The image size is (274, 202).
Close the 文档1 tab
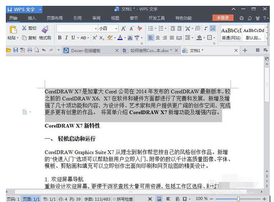click(x=236, y=51)
